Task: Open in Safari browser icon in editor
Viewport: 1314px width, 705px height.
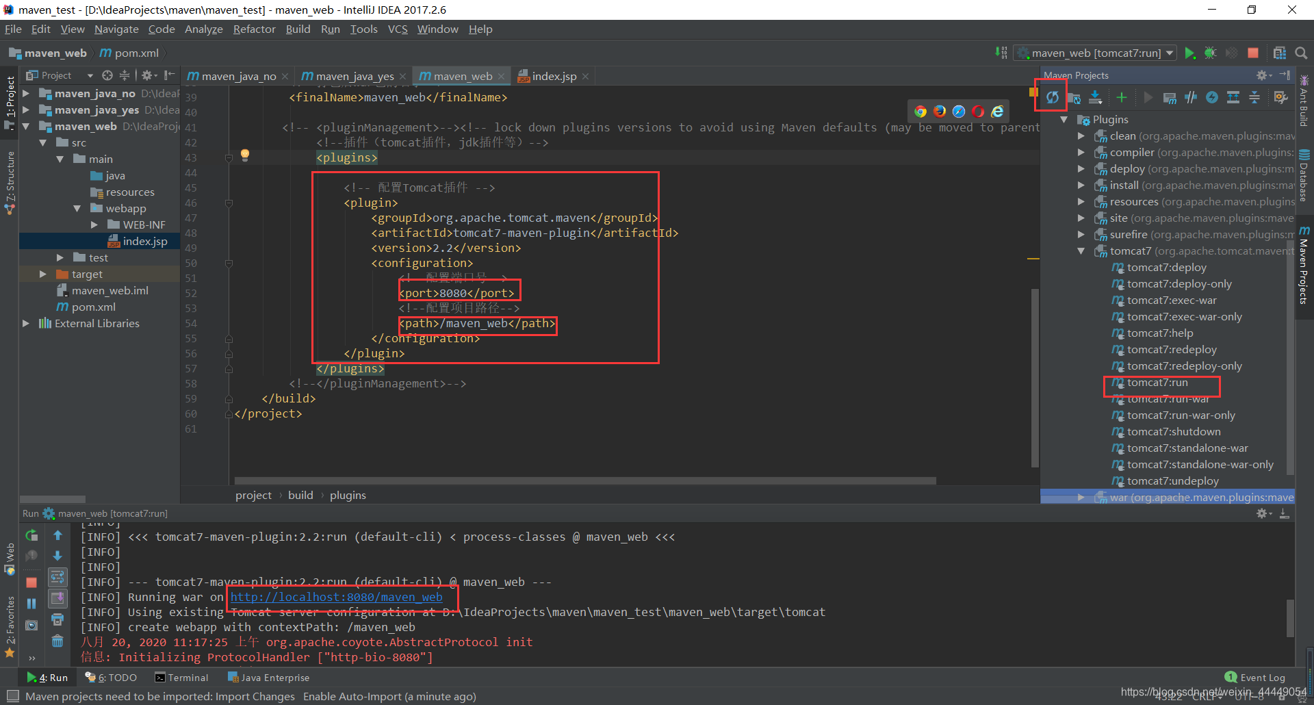Action: tap(959, 112)
